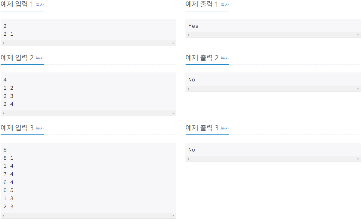Image resolution: width=362 pixels, height=220 pixels.
Task: Click left scroll arrow in example output 1 box
Action: coord(189,35)
